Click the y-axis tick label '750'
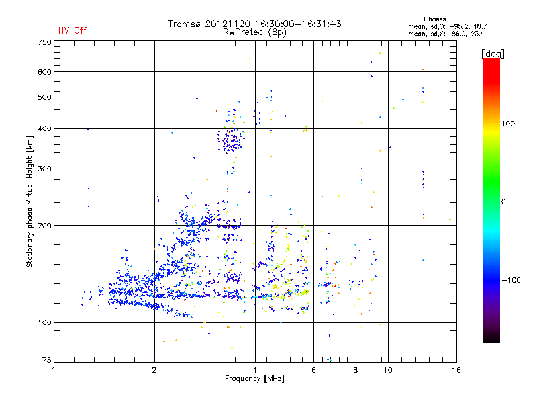Viewport: 537px width, 403px height. click(x=44, y=42)
